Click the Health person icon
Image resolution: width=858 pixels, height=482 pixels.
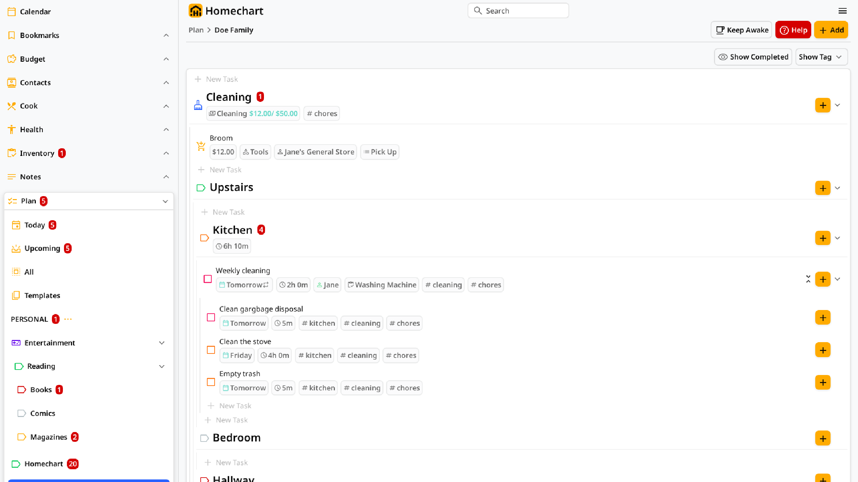12,130
